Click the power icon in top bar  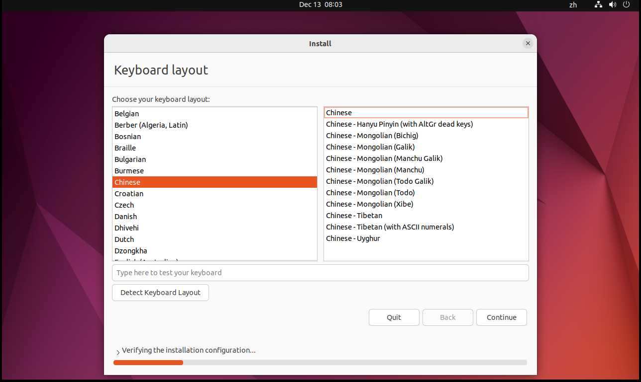click(626, 4)
